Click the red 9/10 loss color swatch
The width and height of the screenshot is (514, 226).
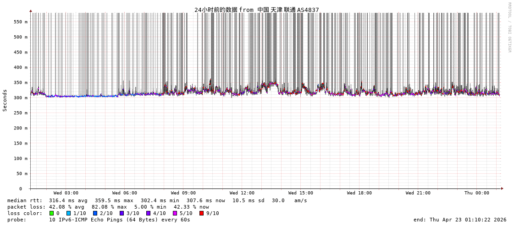201,213
